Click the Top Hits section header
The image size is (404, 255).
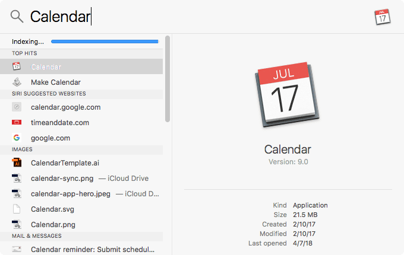point(81,53)
